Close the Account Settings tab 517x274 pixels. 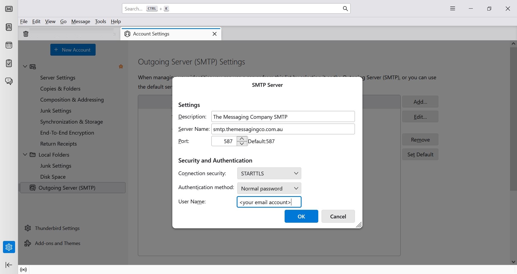coord(215,34)
